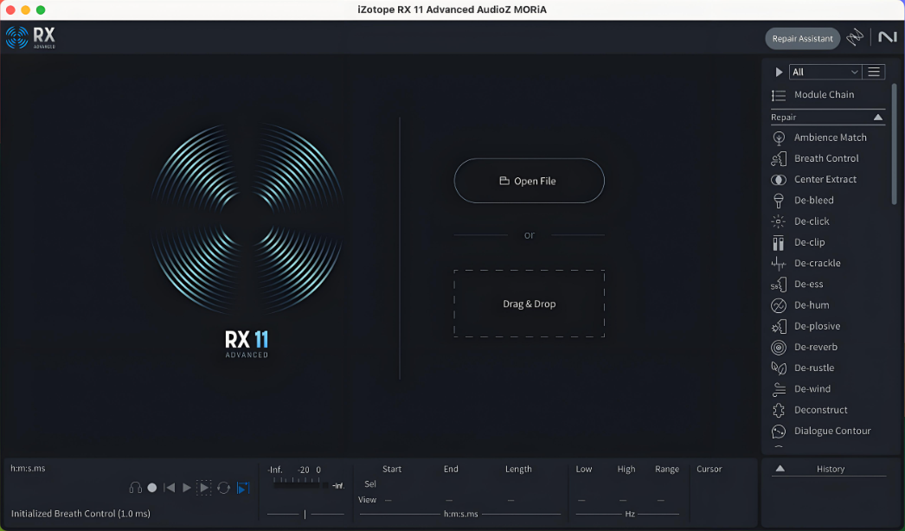Image resolution: width=905 pixels, height=531 pixels.
Task: Click the RX Advanced logo at top left
Action: 30,37
